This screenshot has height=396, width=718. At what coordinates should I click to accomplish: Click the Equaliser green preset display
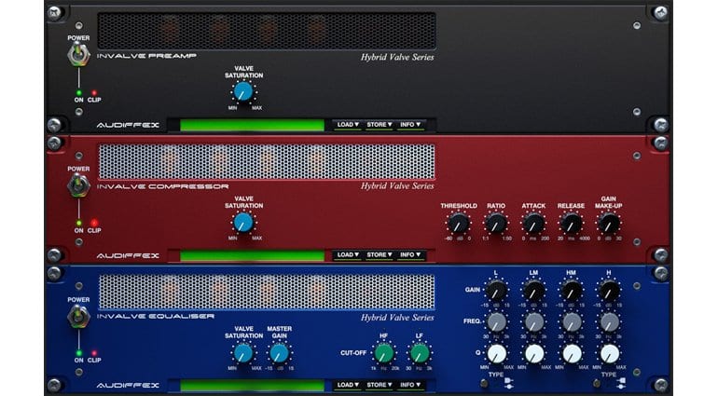click(x=253, y=386)
